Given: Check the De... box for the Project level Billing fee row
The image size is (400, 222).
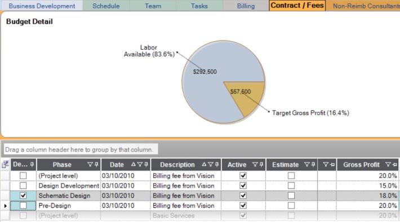Looking at the screenshot, I should [23, 176].
